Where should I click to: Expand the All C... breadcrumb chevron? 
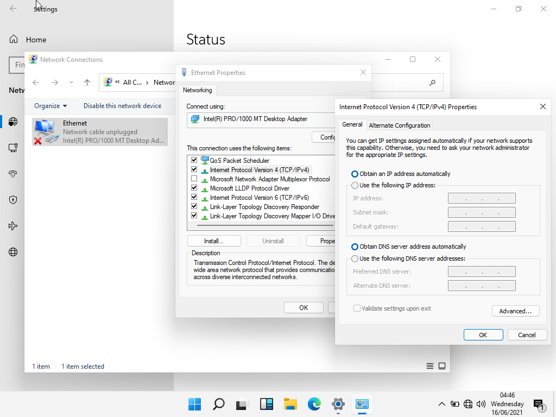[x=147, y=83]
